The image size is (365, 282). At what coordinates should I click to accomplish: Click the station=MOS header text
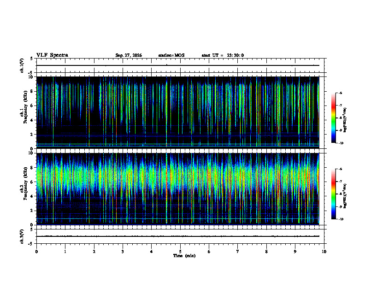[x=171, y=55]
